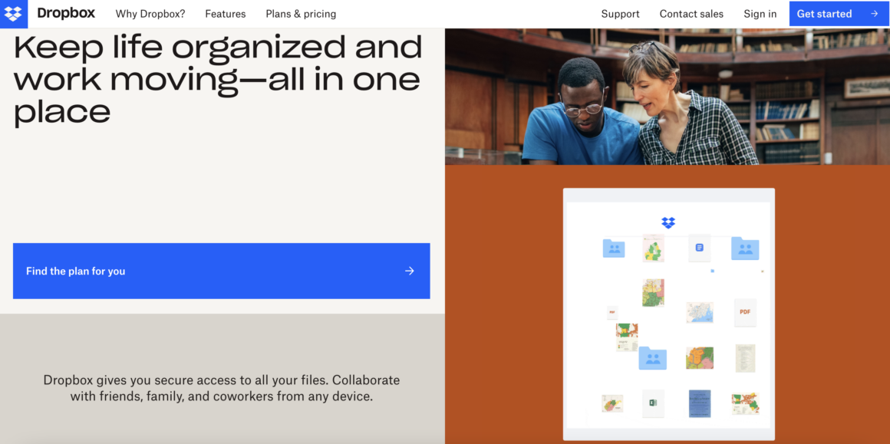Screen dimensions: 890x444
Task: Click the Dropbox wordmark text
Action: point(66,14)
